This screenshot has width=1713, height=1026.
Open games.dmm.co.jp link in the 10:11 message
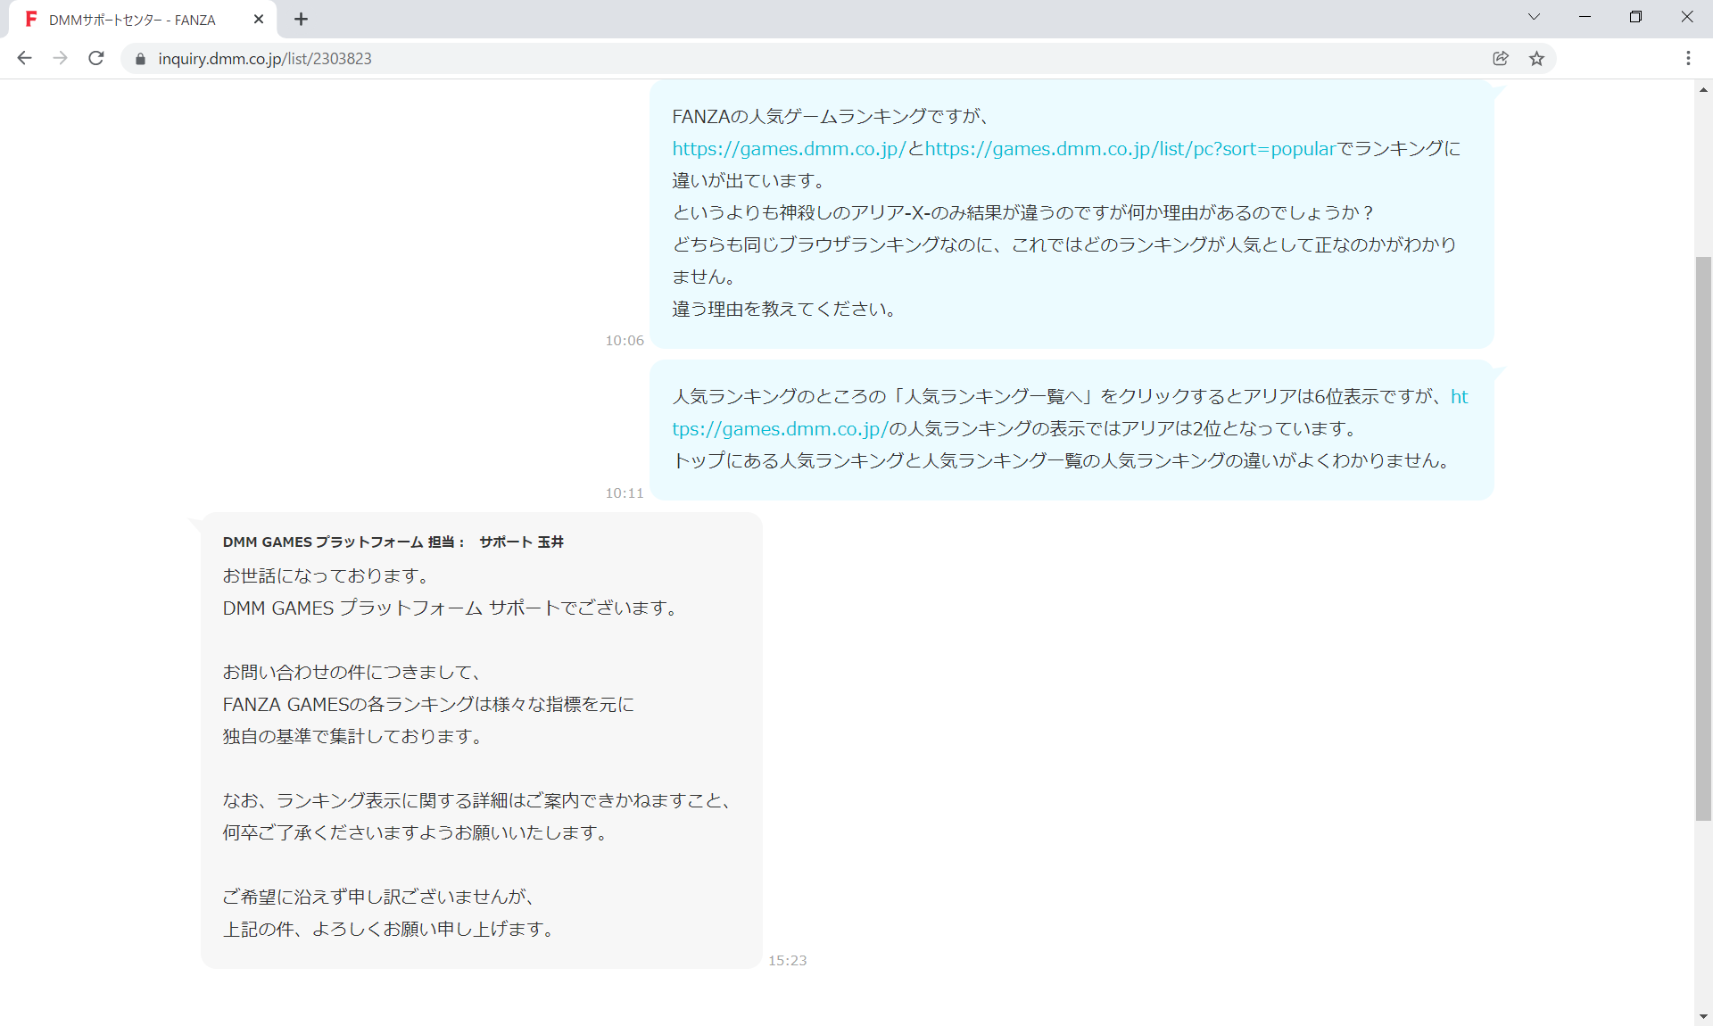(x=780, y=429)
